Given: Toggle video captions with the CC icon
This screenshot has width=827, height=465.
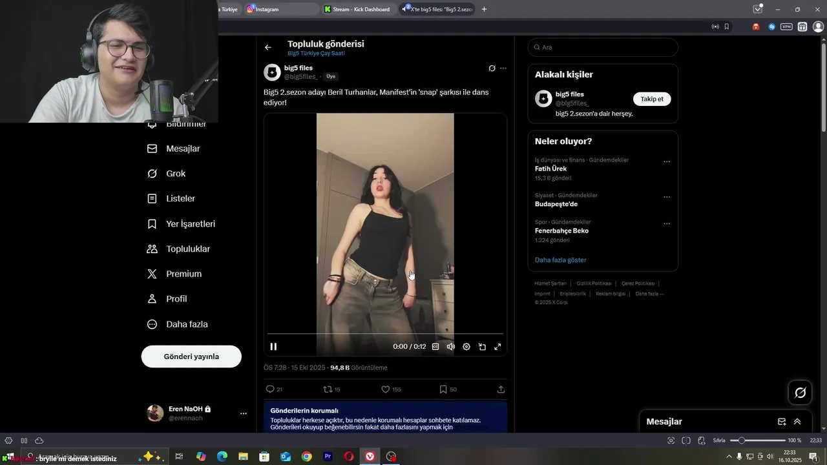Looking at the screenshot, I should coord(435,347).
